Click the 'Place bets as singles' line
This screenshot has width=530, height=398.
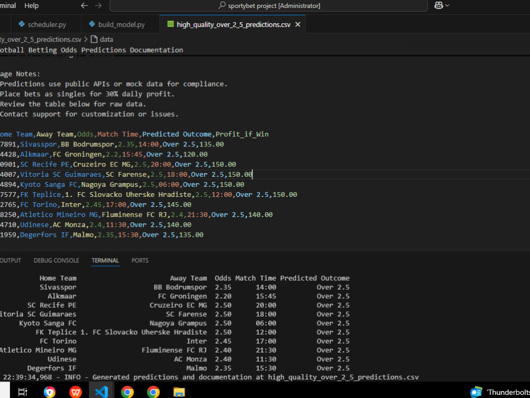pyautogui.click(x=87, y=94)
